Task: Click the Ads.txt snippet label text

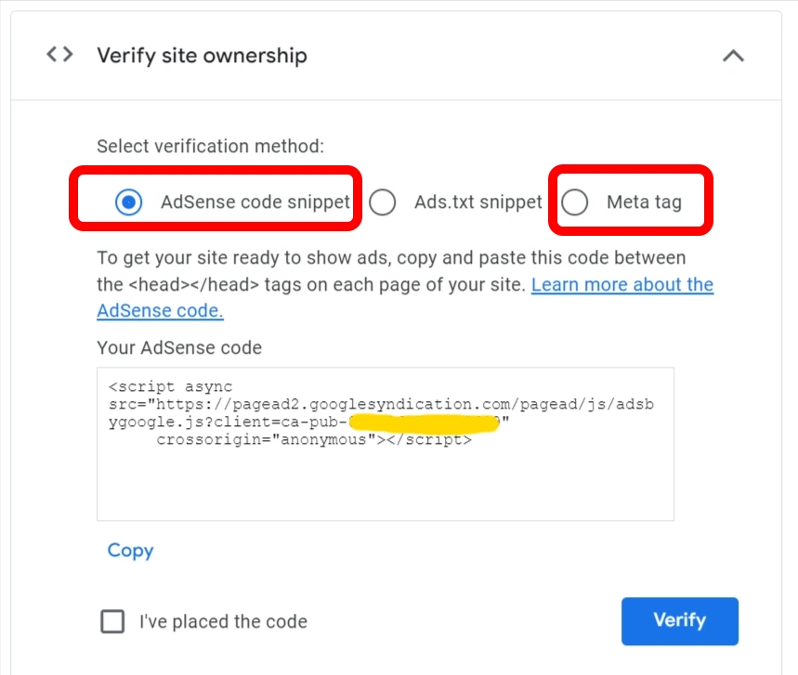Action: (x=477, y=201)
